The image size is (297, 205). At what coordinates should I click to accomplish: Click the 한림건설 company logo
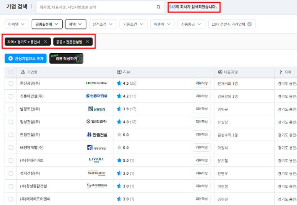click(x=97, y=134)
